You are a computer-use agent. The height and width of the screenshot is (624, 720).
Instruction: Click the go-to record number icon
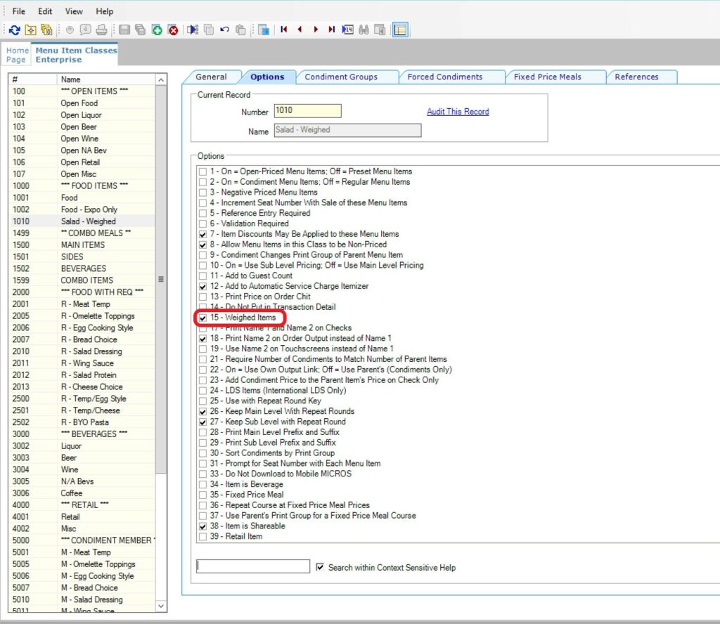tap(347, 30)
